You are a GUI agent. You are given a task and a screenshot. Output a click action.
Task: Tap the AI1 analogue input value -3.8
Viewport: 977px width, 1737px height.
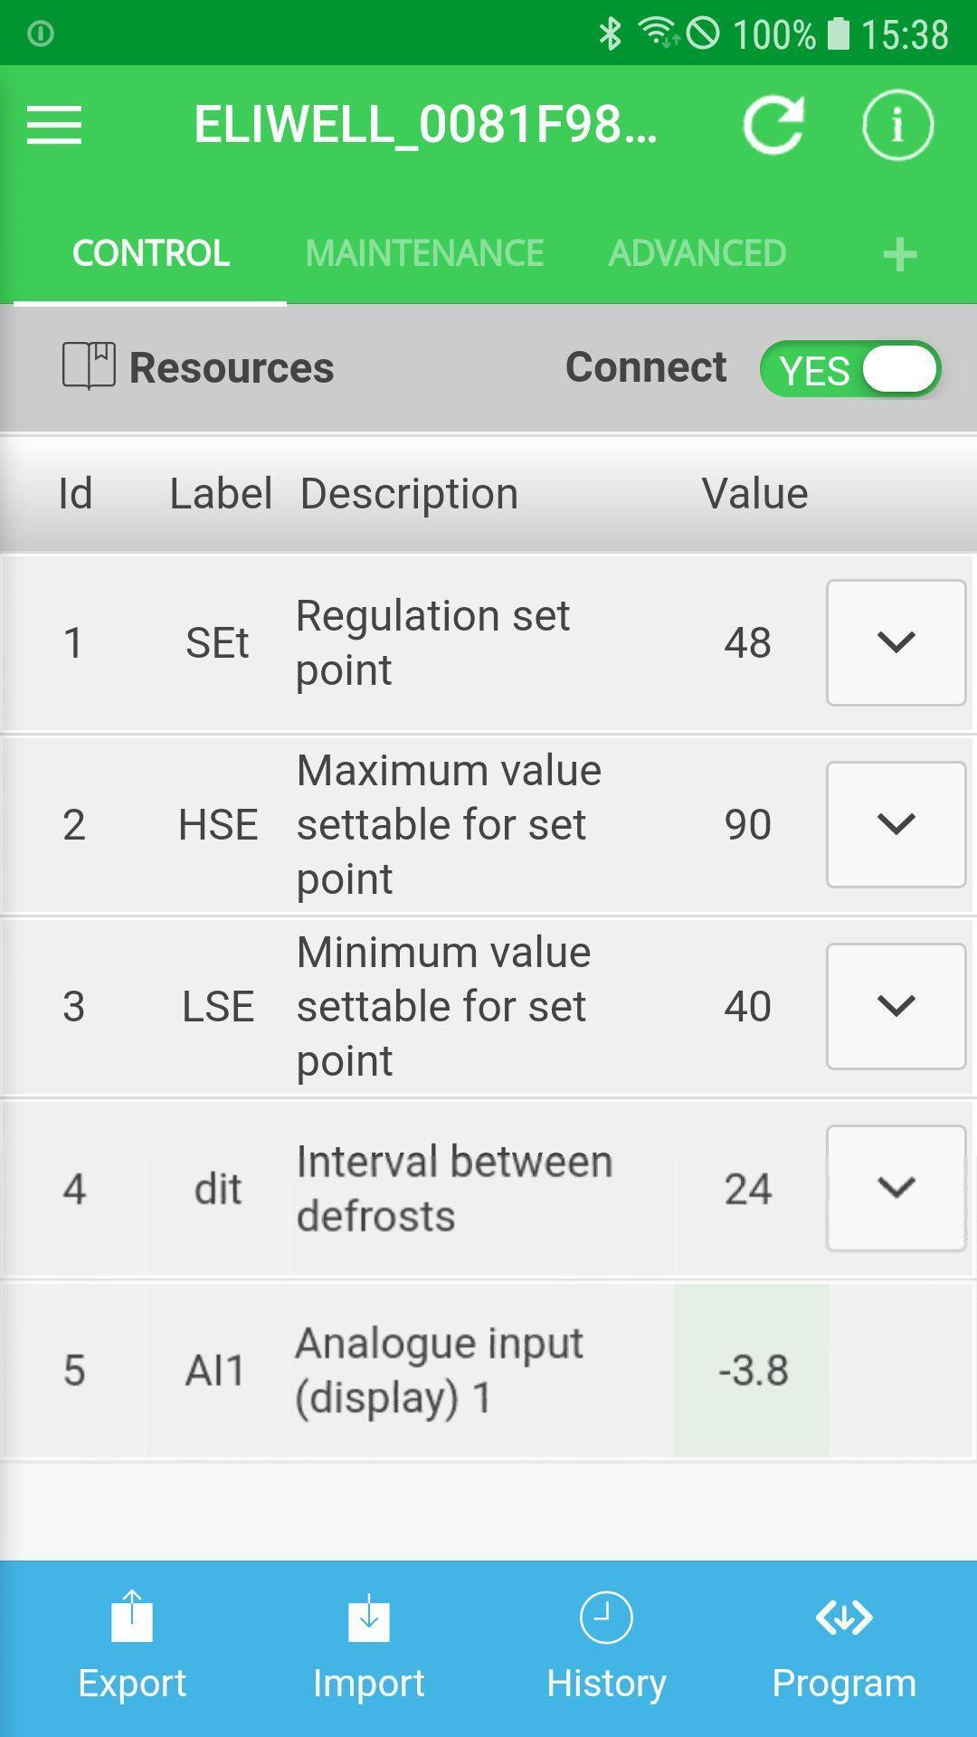[x=752, y=1370]
